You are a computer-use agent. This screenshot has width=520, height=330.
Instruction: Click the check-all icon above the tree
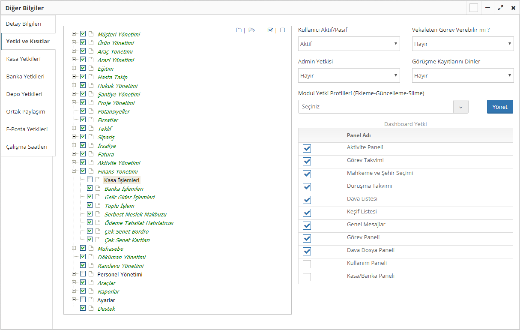tap(270, 30)
